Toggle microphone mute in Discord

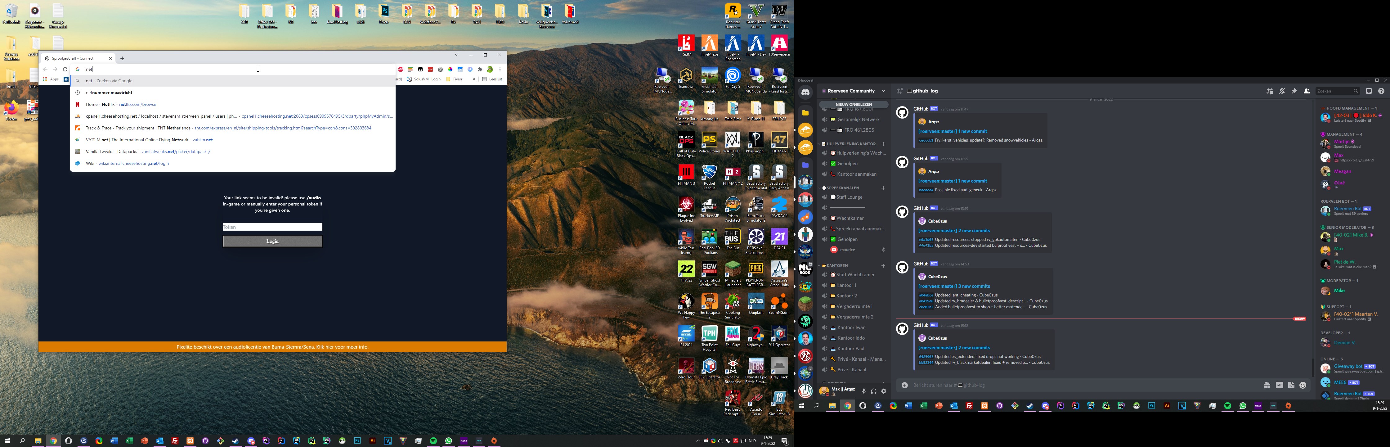[863, 391]
